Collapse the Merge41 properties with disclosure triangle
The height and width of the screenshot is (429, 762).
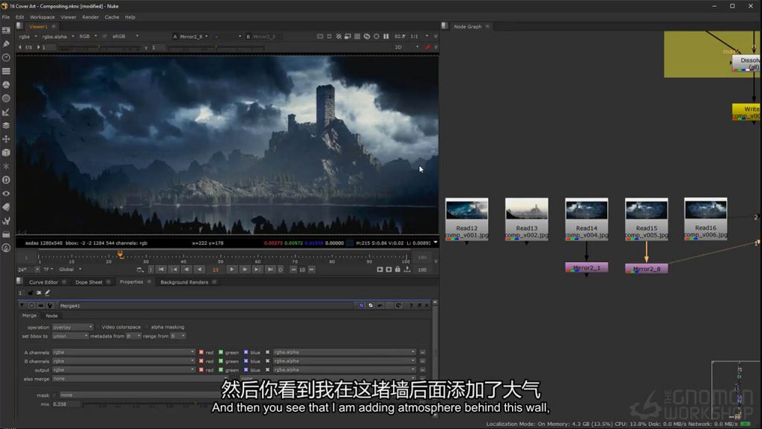click(22, 305)
